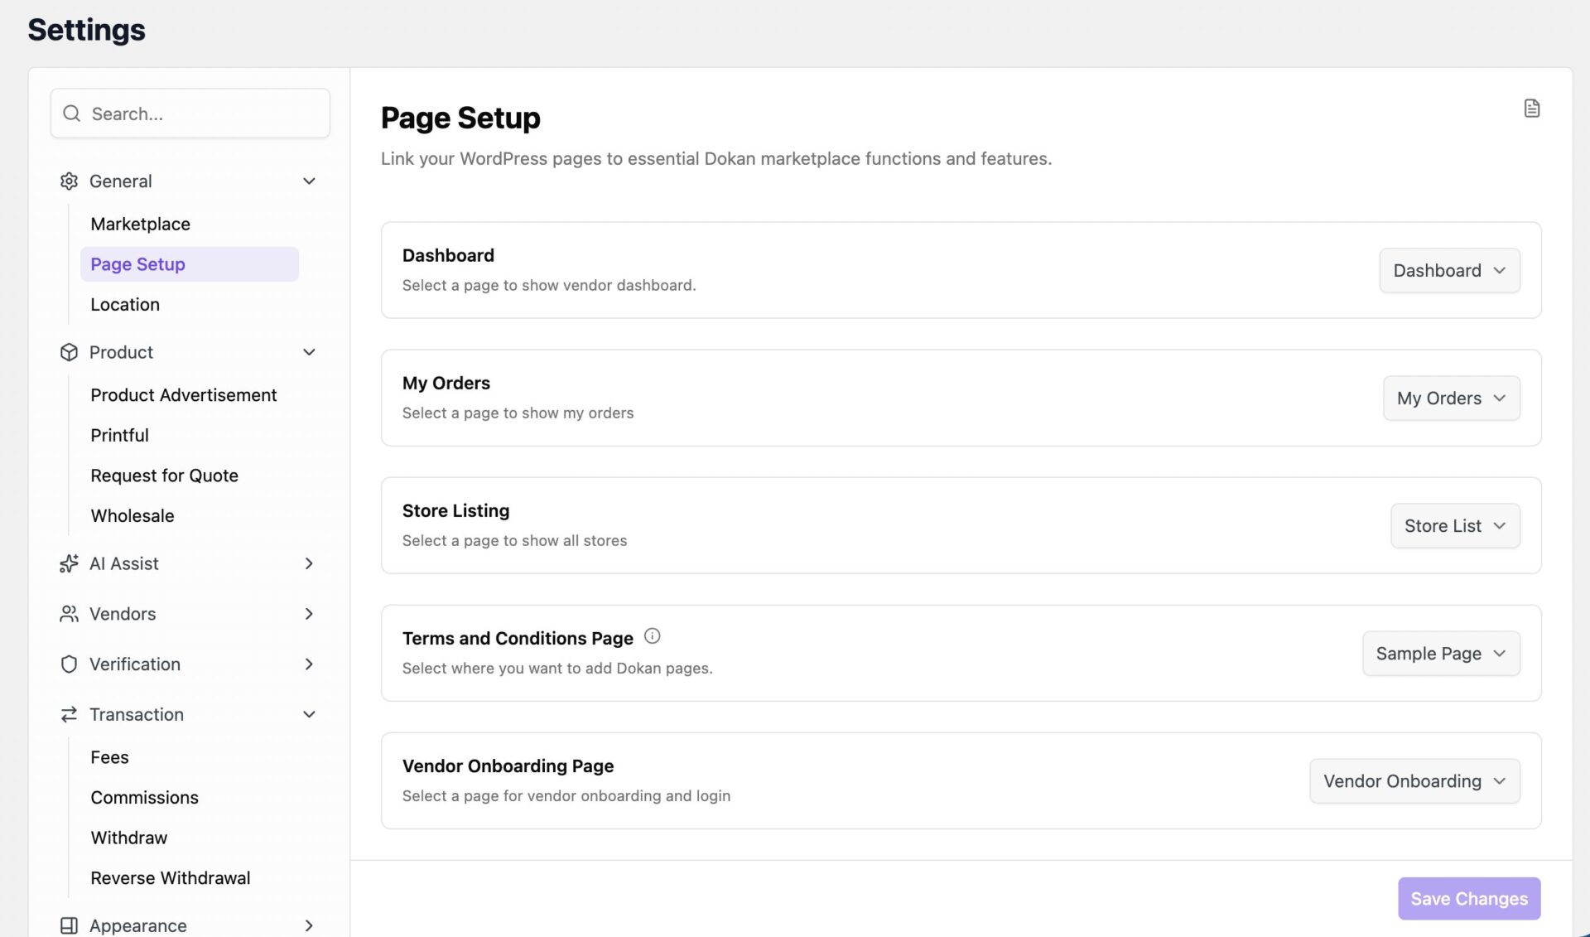Click the Verification shield icon

(69, 664)
